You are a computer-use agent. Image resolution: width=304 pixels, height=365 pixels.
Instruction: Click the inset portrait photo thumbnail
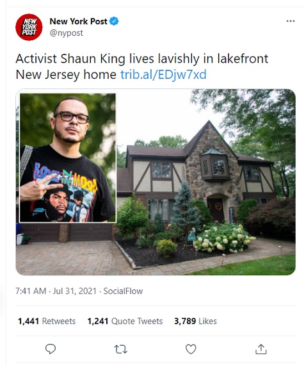pos(68,158)
